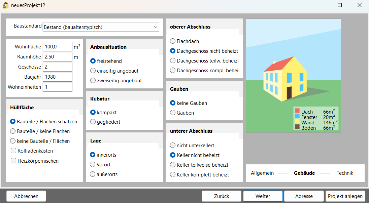Focus the Baujahr input field

coord(58,77)
